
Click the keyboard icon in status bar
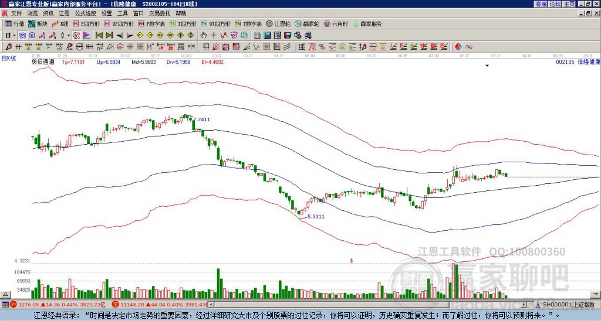[x=5, y=305]
